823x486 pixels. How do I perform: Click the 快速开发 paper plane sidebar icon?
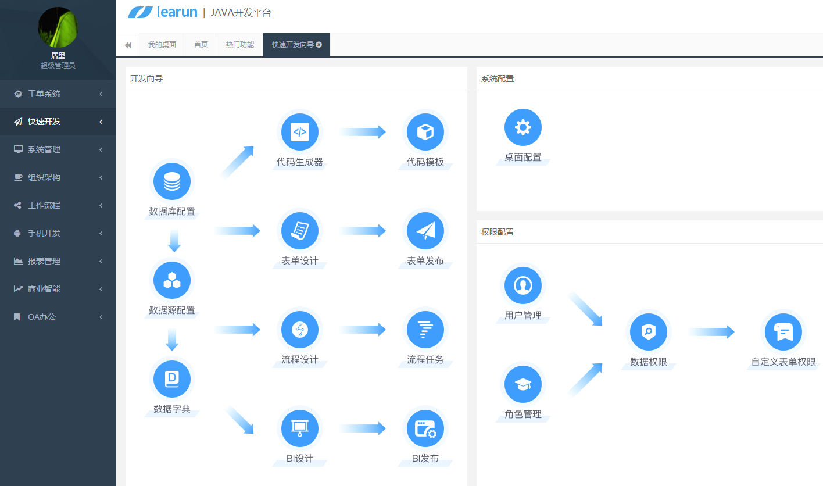(x=18, y=121)
